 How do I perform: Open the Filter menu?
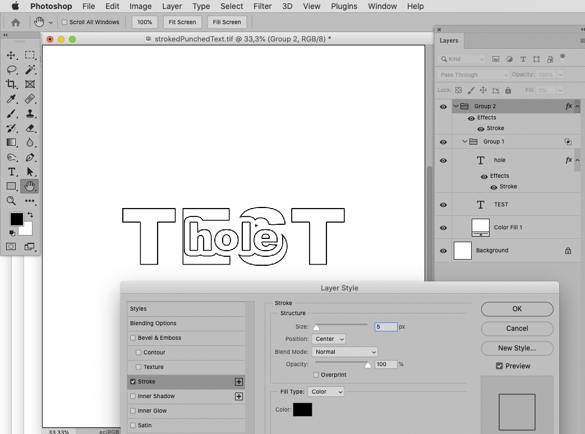pyautogui.click(x=262, y=6)
